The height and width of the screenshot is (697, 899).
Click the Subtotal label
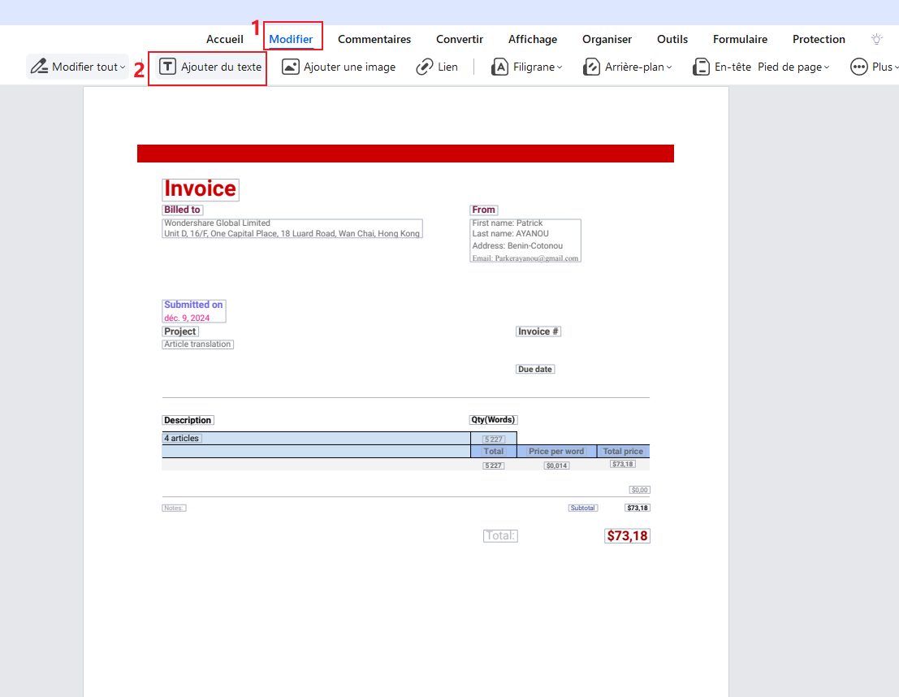(x=582, y=509)
